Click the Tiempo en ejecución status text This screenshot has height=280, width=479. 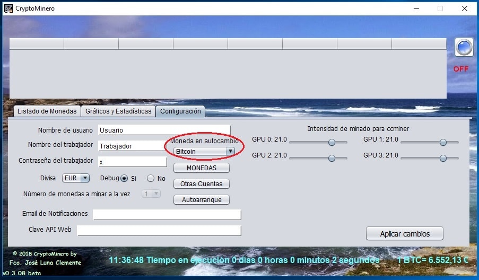pos(244,260)
